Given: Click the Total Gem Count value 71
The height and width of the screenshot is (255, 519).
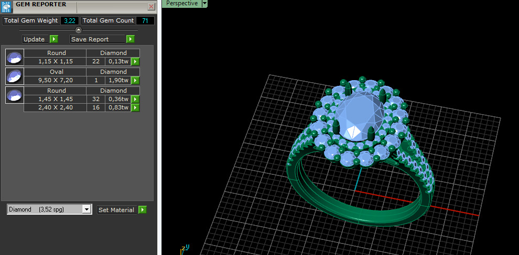Looking at the screenshot, I should (145, 20).
